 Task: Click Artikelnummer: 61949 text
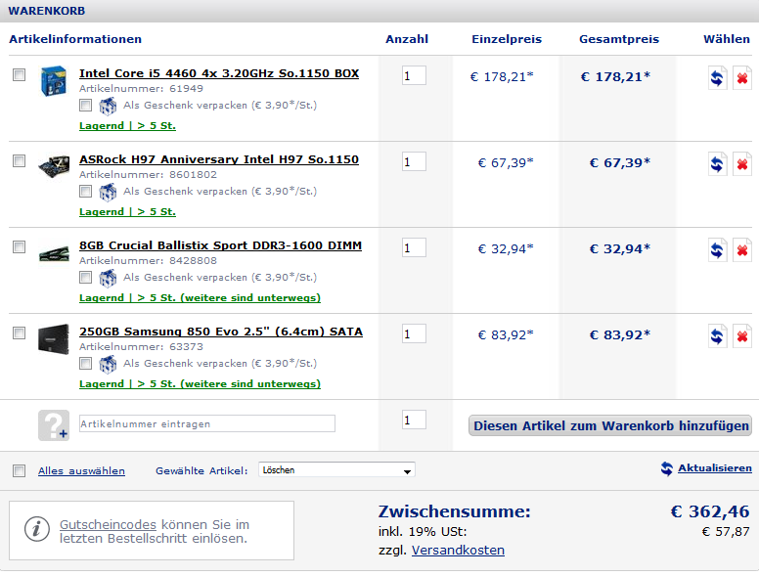pos(142,89)
